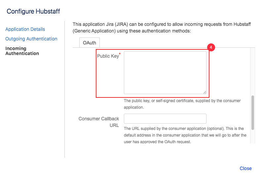
Task: Click the Consumer Callback URL label
Action: click(99, 122)
